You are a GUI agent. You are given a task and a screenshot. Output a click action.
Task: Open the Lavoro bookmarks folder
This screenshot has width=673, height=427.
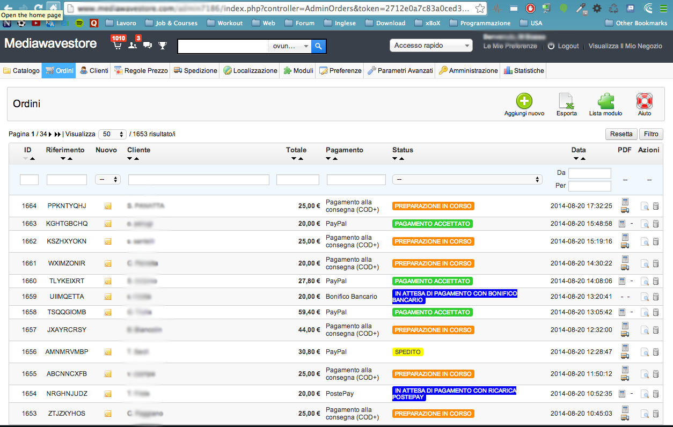tap(121, 23)
